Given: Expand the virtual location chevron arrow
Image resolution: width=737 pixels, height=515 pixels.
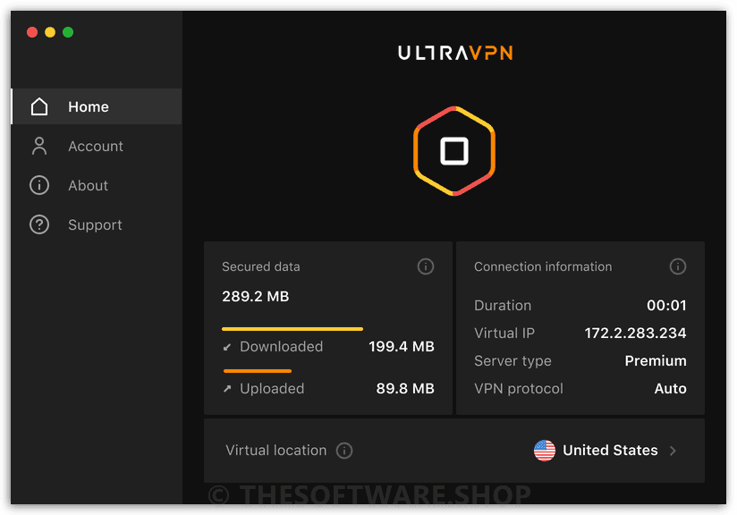Looking at the screenshot, I should 673,451.
